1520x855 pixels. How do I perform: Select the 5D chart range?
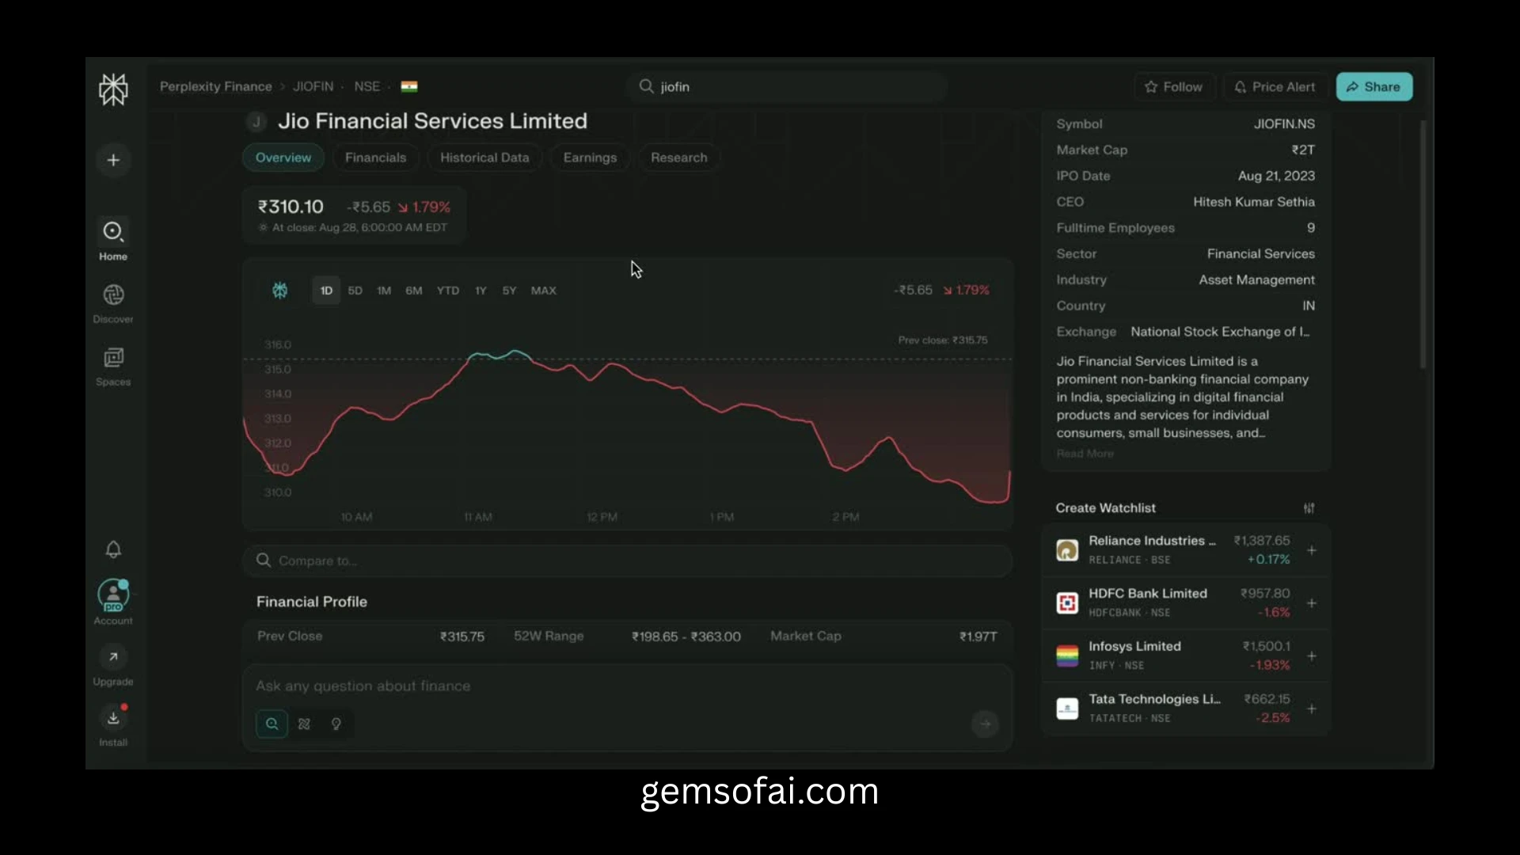click(355, 291)
